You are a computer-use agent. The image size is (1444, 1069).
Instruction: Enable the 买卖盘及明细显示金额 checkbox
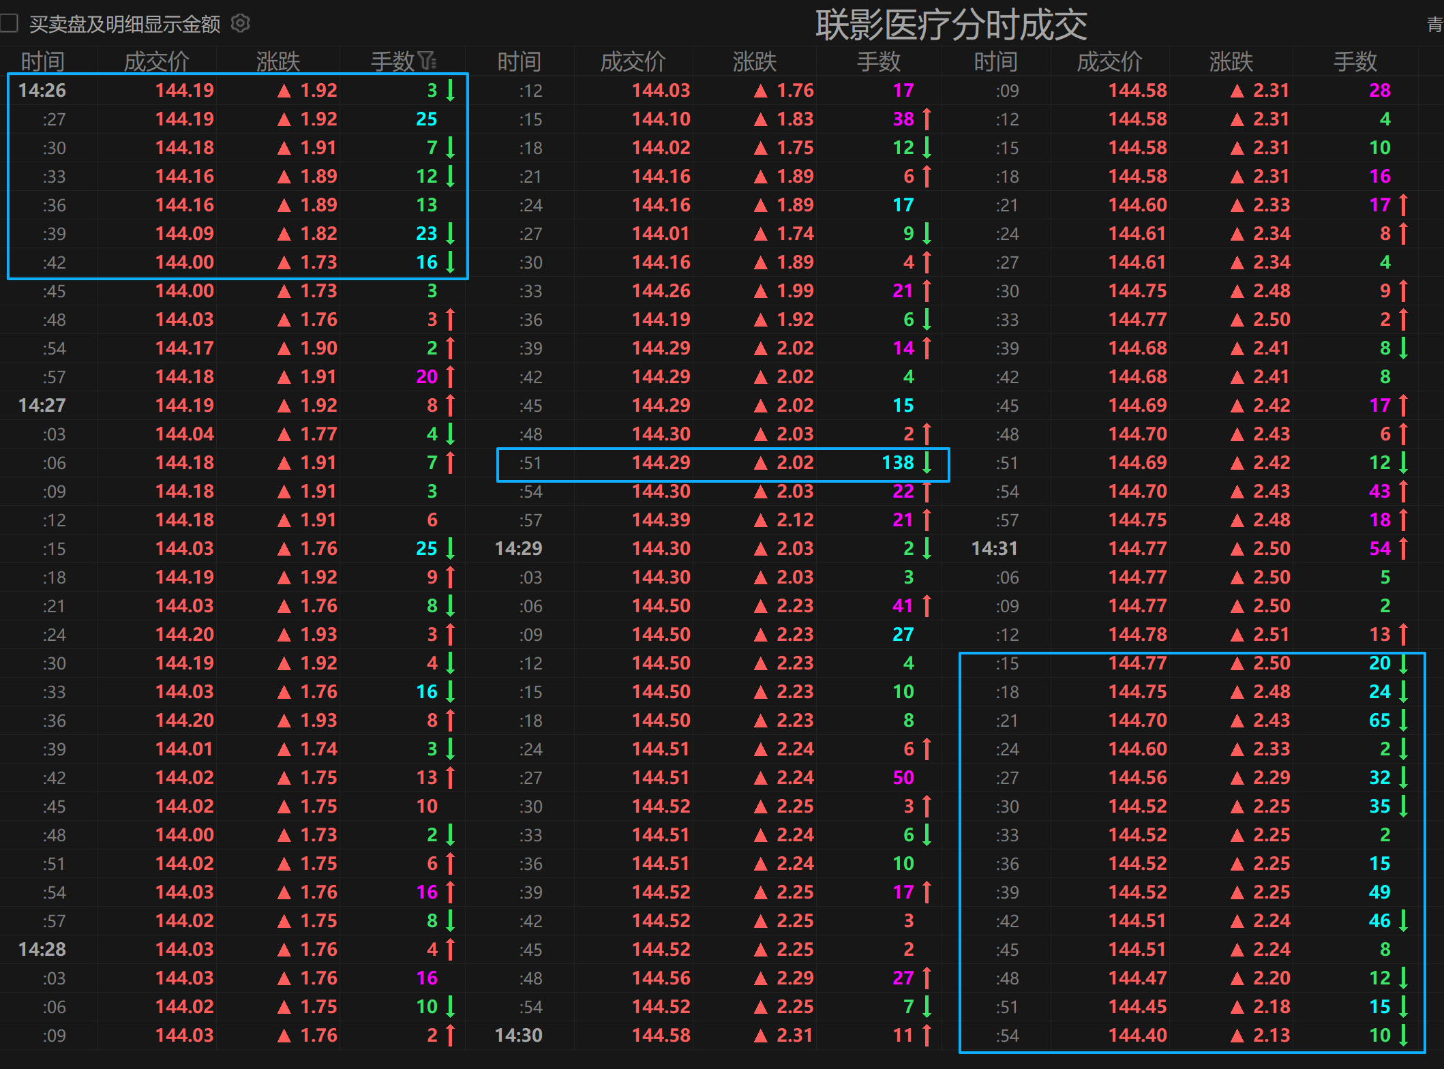tap(10, 24)
